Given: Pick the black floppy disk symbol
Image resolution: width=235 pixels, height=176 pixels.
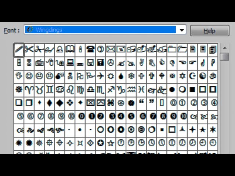Looking at the screenshot, I should click(x=100, y=63).
